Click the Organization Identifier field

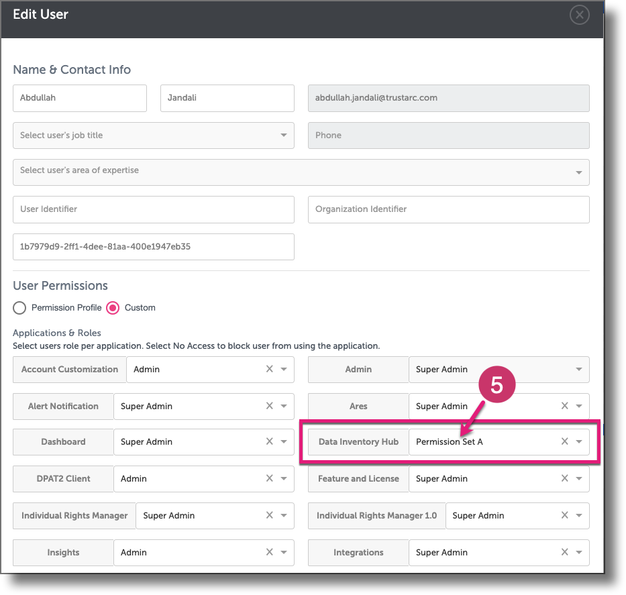448,209
